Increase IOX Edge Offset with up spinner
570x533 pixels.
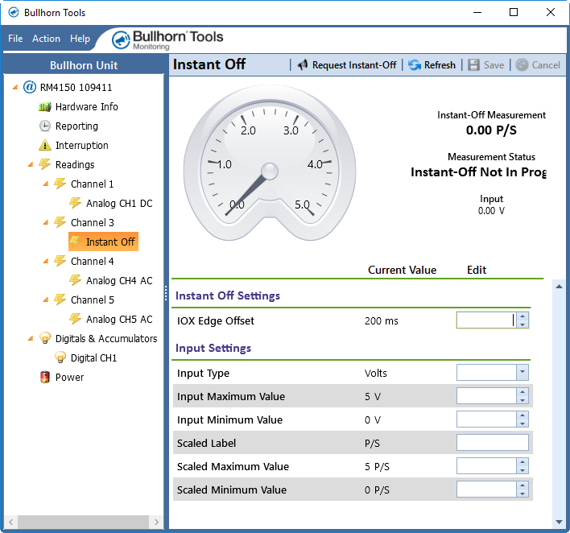pyautogui.click(x=522, y=316)
